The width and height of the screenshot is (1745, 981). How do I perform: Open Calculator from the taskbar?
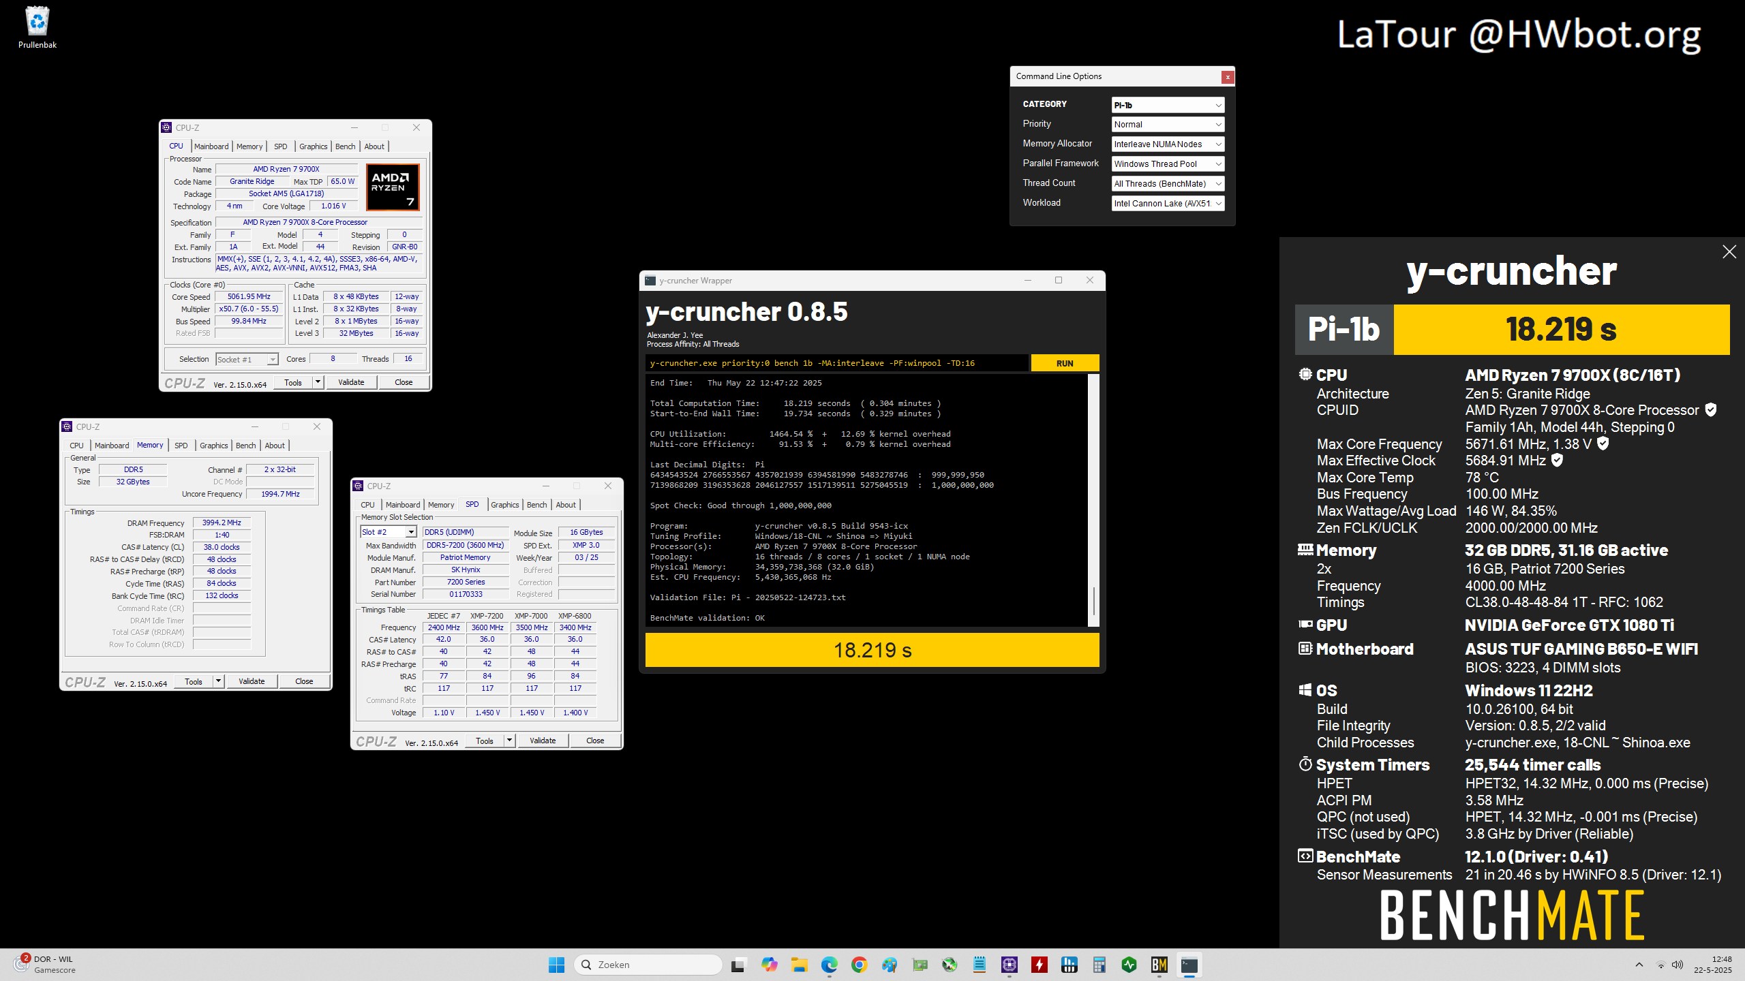coord(1099,965)
